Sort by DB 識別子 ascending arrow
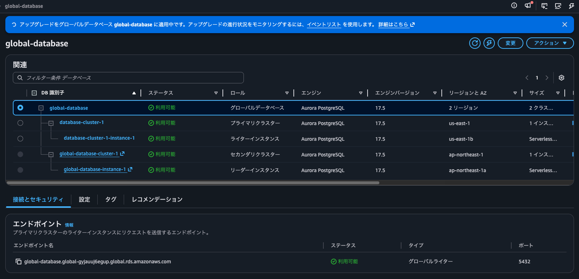Screen dimensions: 579x279 click(x=134, y=93)
